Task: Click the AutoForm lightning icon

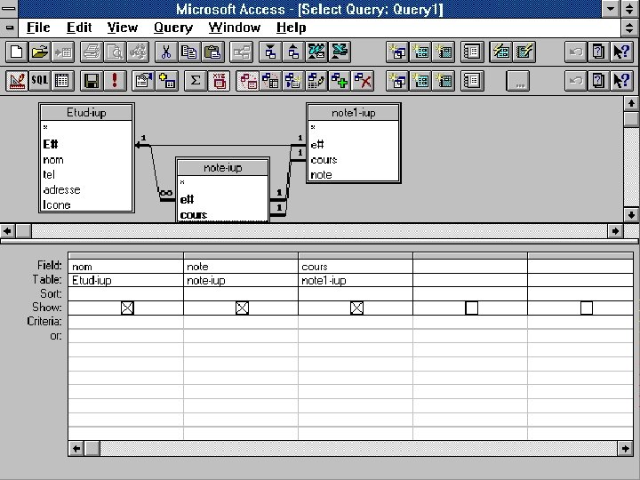Action: (x=501, y=52)
